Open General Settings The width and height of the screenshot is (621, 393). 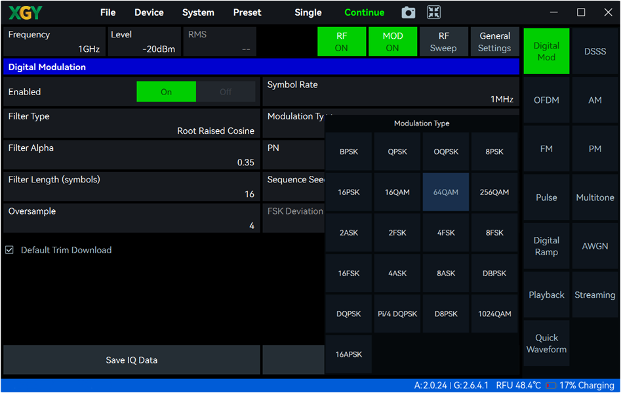[x=494, y=41]
